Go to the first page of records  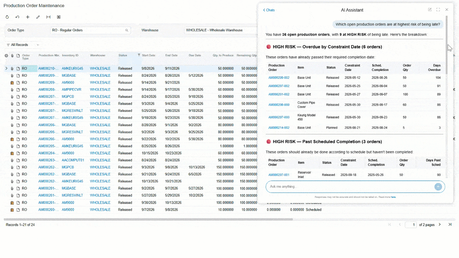[x=389, y=225]
